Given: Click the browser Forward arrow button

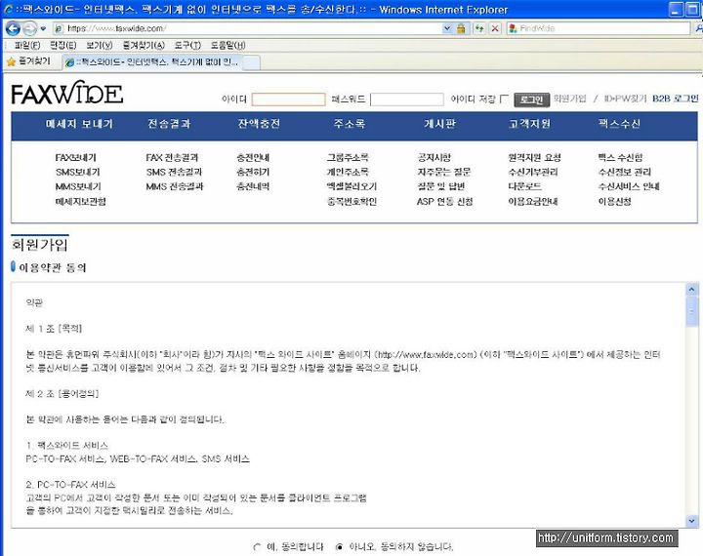Looking at the screenshot, I should 29,28.
